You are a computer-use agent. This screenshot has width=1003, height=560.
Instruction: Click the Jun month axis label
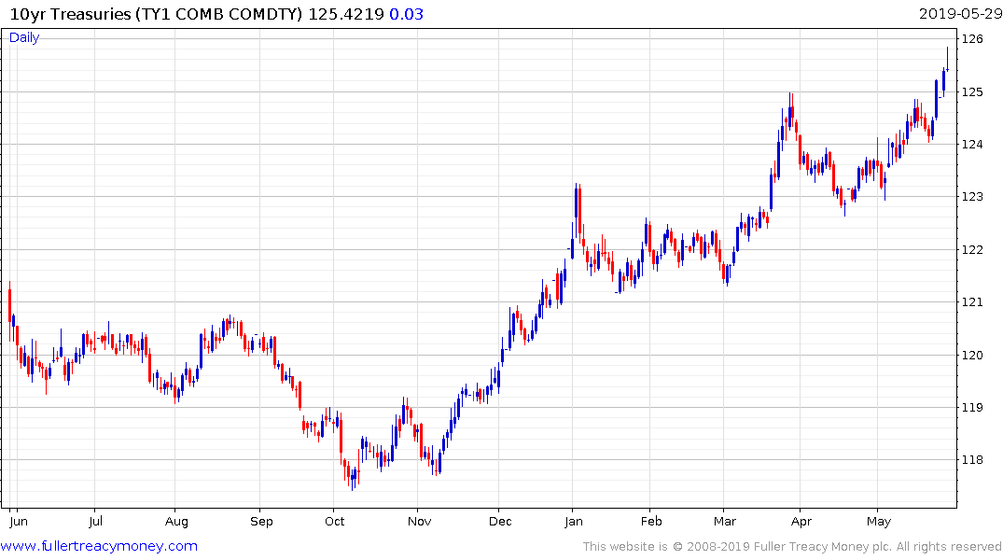pos(19,522)
